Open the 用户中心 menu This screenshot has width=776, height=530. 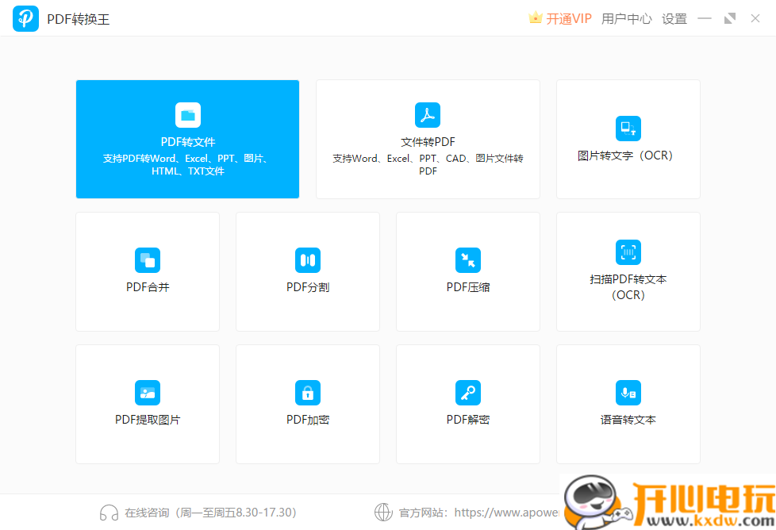(627, 17)
